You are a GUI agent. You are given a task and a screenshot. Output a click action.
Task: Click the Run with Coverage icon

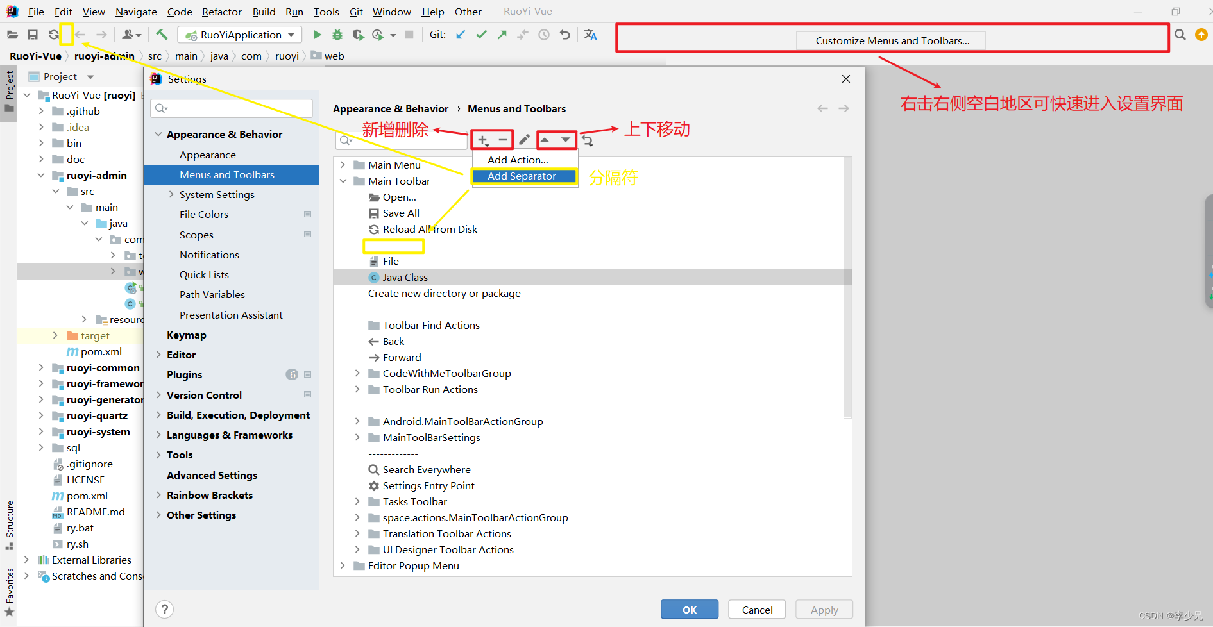tap(358, 35)
